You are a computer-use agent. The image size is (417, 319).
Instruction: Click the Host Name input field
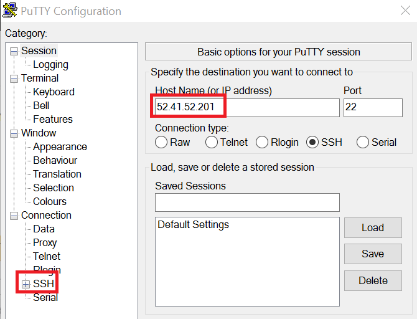click(247, 108)
